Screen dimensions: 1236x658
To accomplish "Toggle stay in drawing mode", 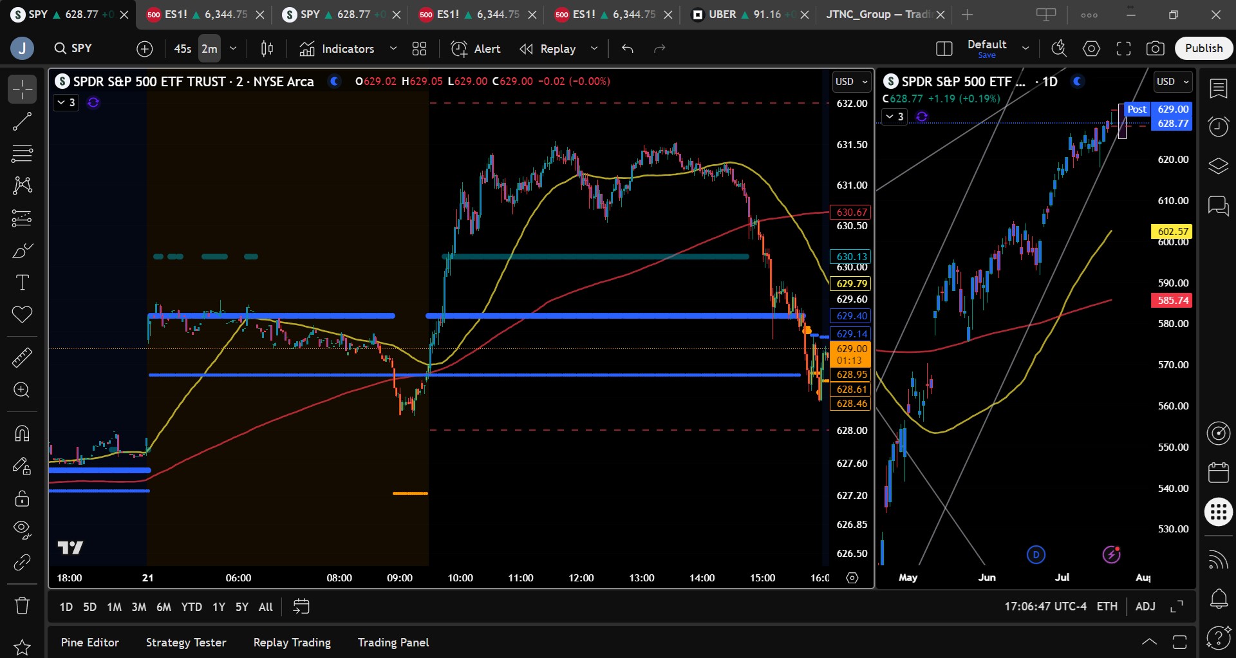I will point(22,465).
